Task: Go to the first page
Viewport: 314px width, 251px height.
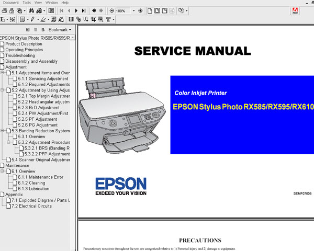Action: click(61, 10)
